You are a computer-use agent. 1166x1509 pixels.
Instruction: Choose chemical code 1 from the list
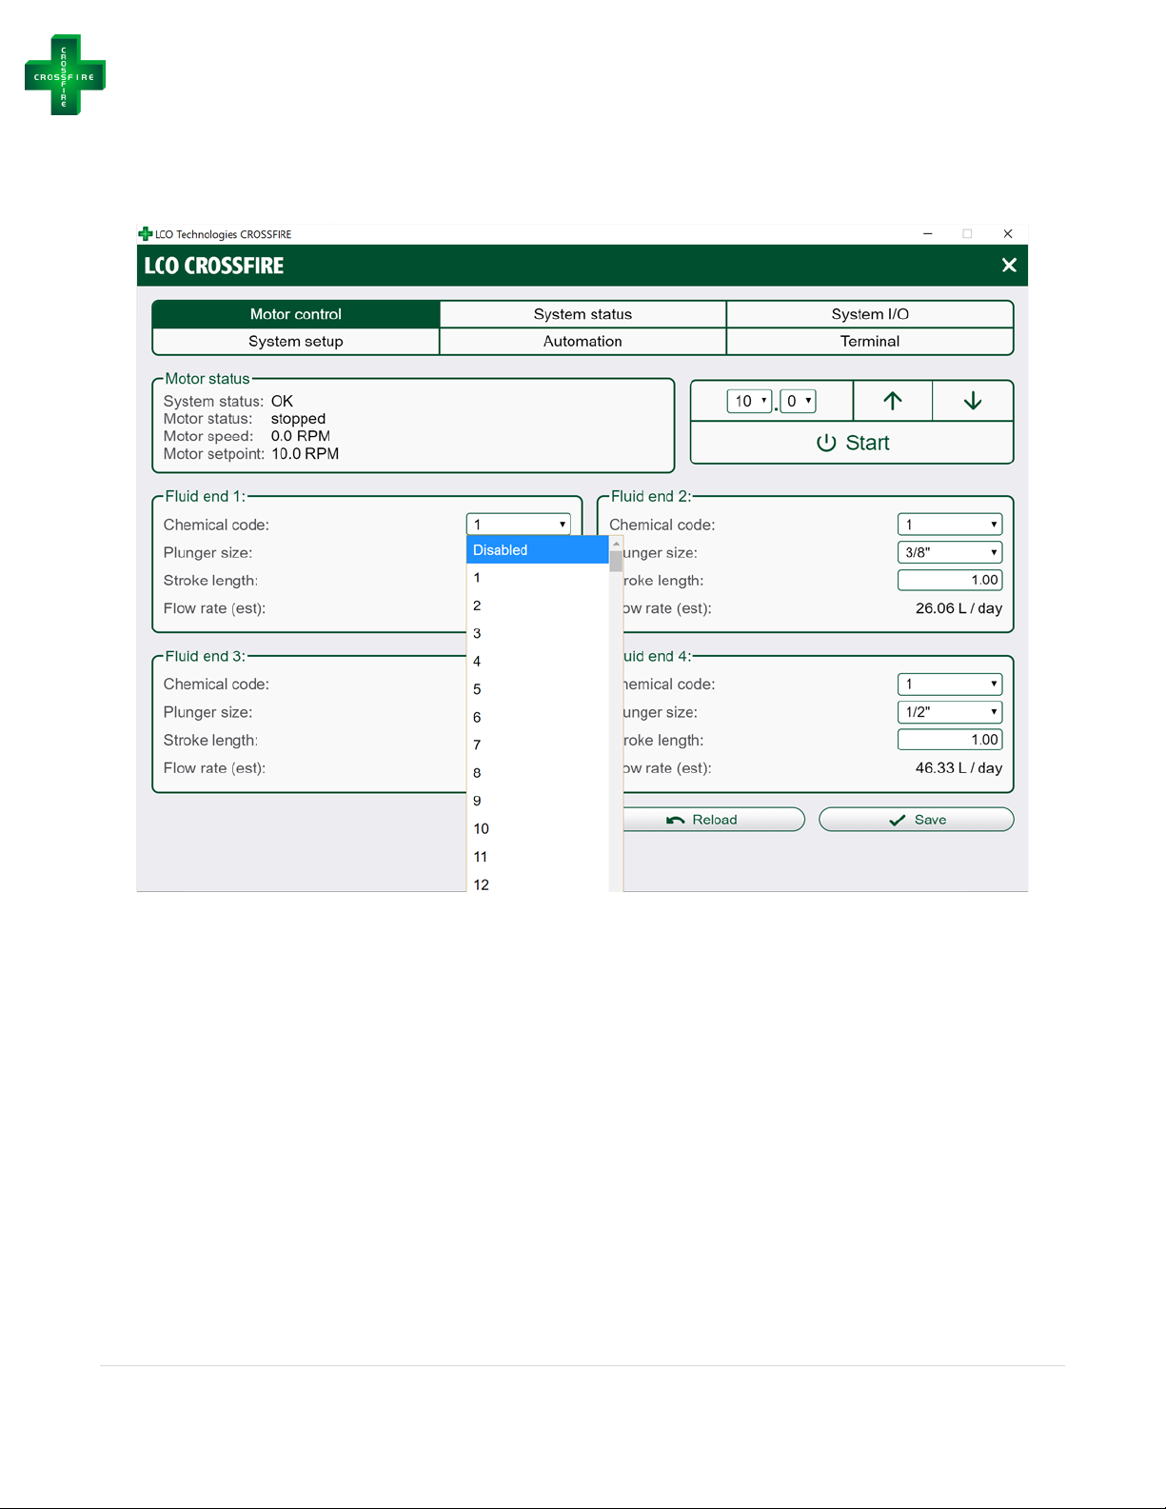point(538,578)
